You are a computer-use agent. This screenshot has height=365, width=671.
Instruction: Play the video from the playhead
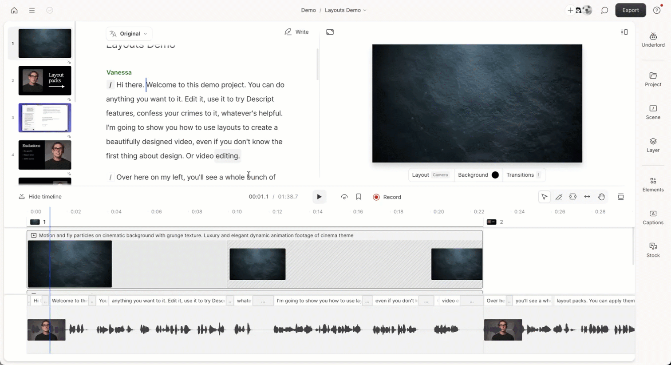(319, 197)
